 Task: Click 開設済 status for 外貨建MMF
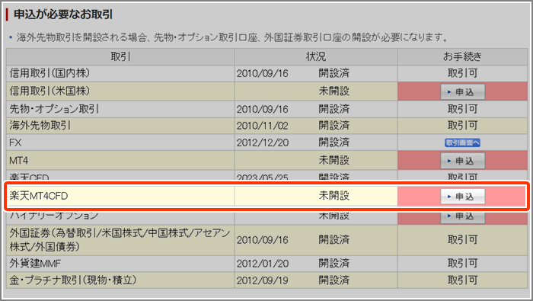click(334, 263)
